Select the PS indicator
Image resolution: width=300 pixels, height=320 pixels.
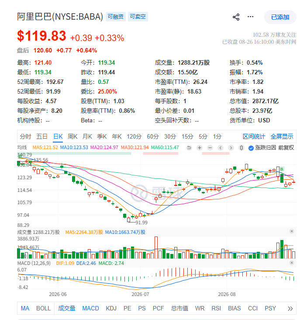point(142,308)
